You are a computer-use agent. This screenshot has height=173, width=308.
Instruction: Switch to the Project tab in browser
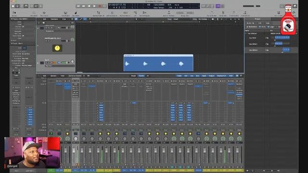[257, 19]
